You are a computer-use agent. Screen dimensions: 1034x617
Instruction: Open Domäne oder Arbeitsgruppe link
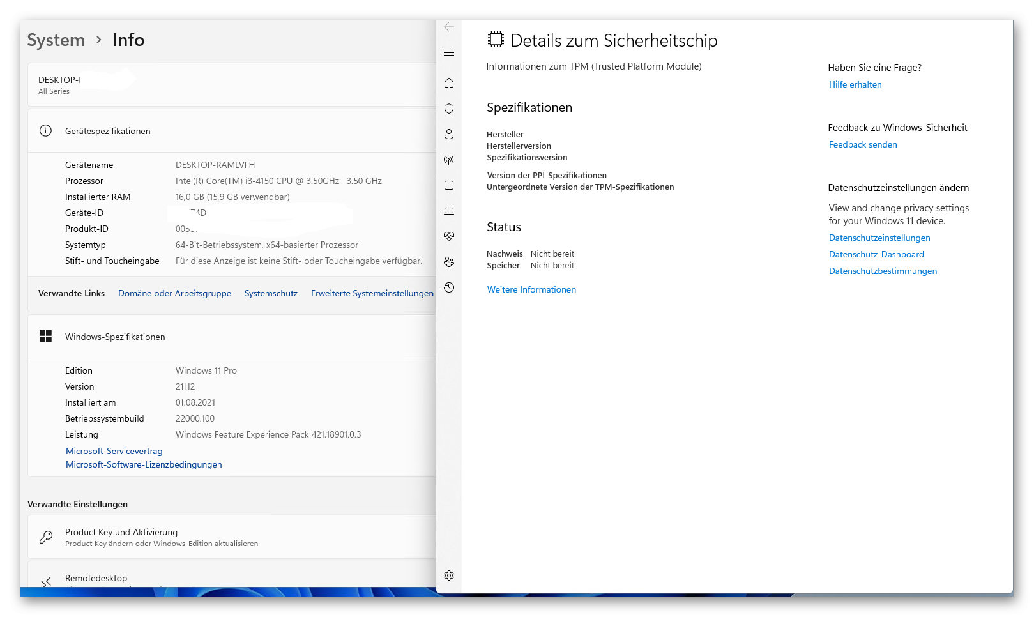click(x=174, y=293)
